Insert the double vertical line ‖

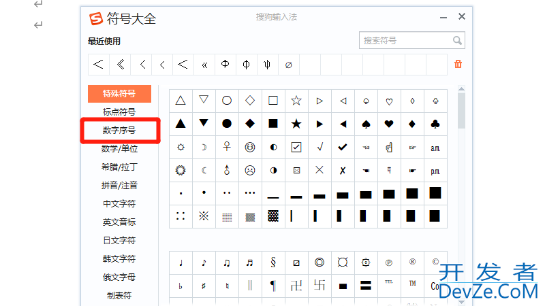250,286
